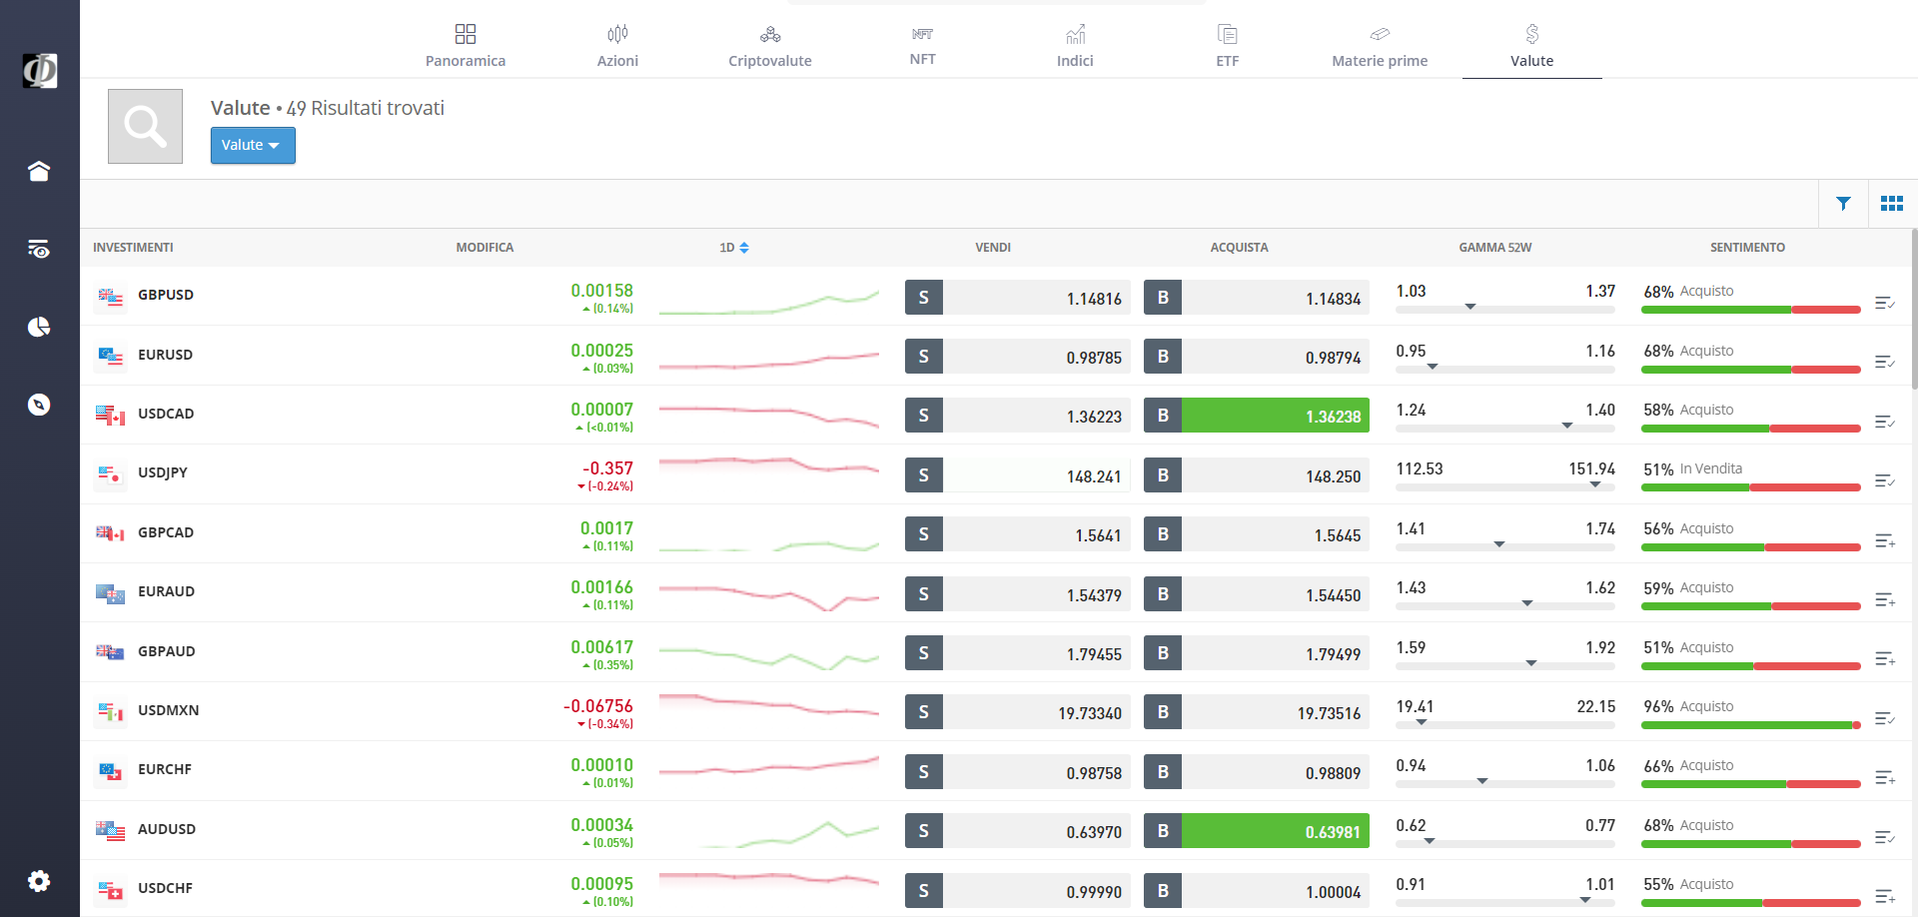Toggle AUDUSD watchlist icon
The width and height of the screenshot is (1918, 917).
coord(1885,837)
